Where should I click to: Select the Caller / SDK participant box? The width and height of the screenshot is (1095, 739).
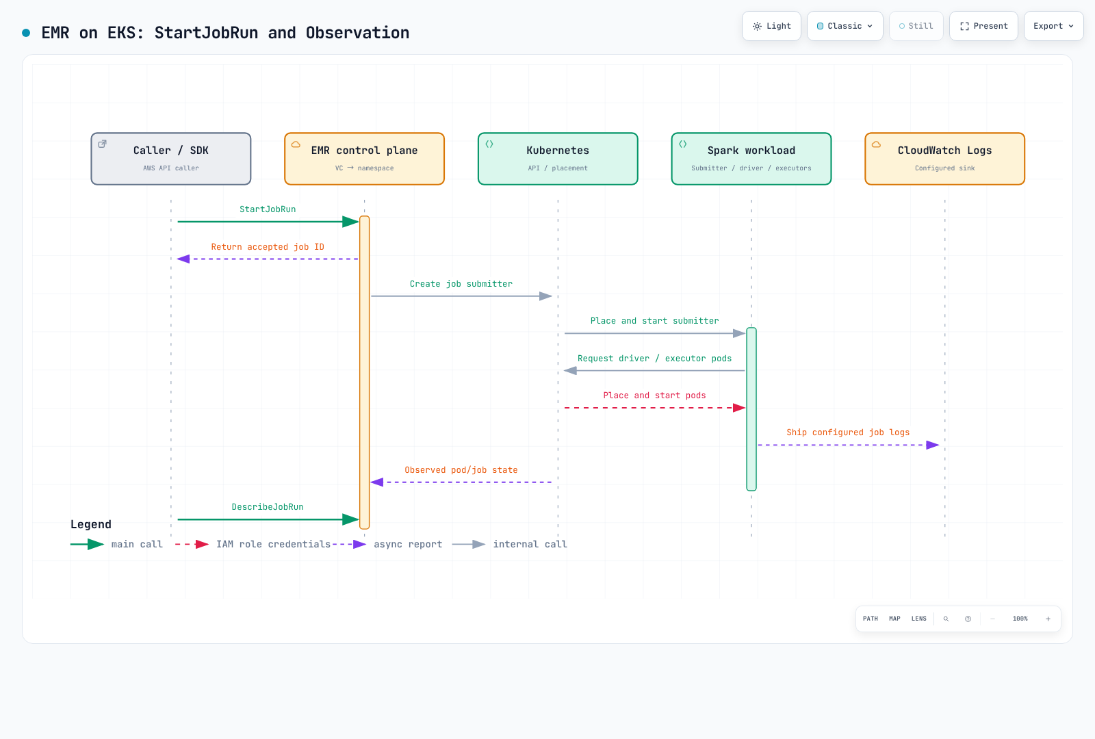171,159
